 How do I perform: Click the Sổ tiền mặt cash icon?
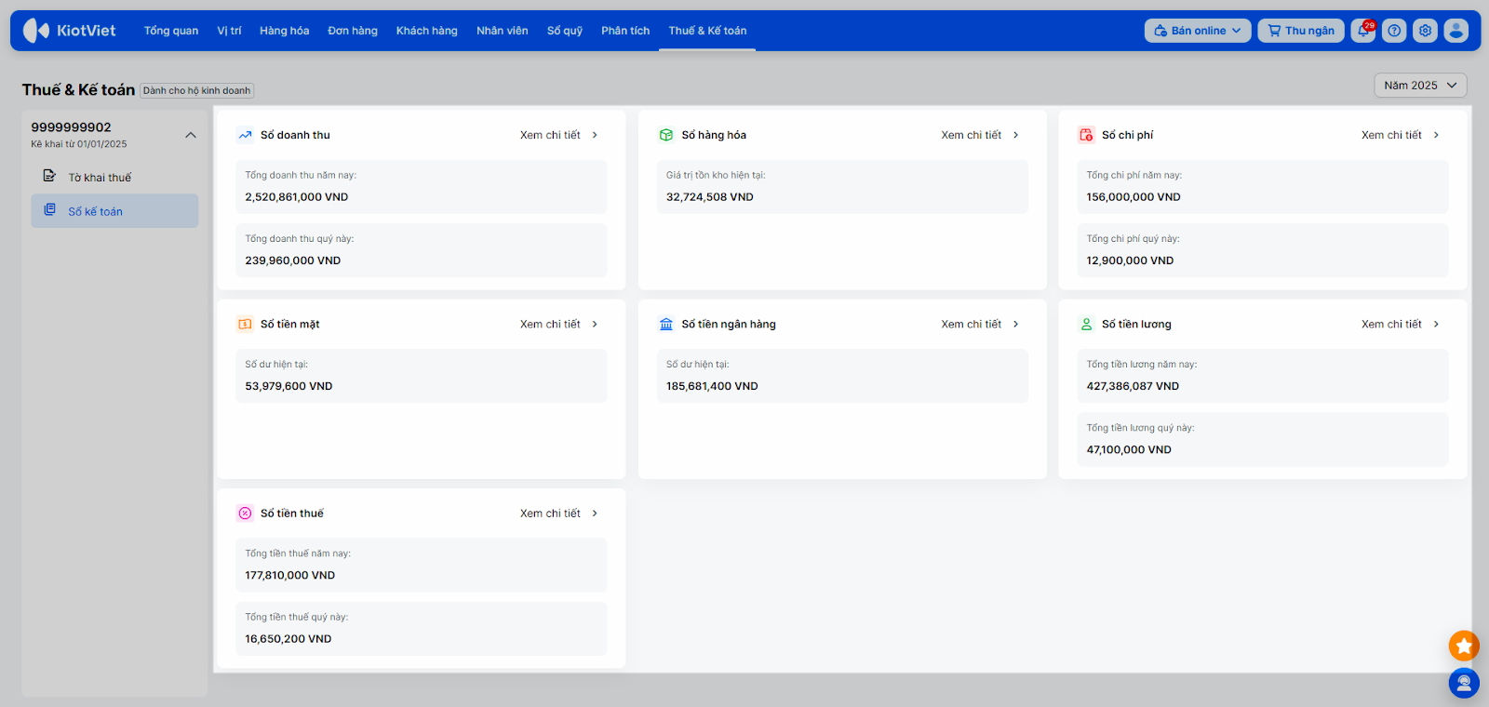coord(245,324)
